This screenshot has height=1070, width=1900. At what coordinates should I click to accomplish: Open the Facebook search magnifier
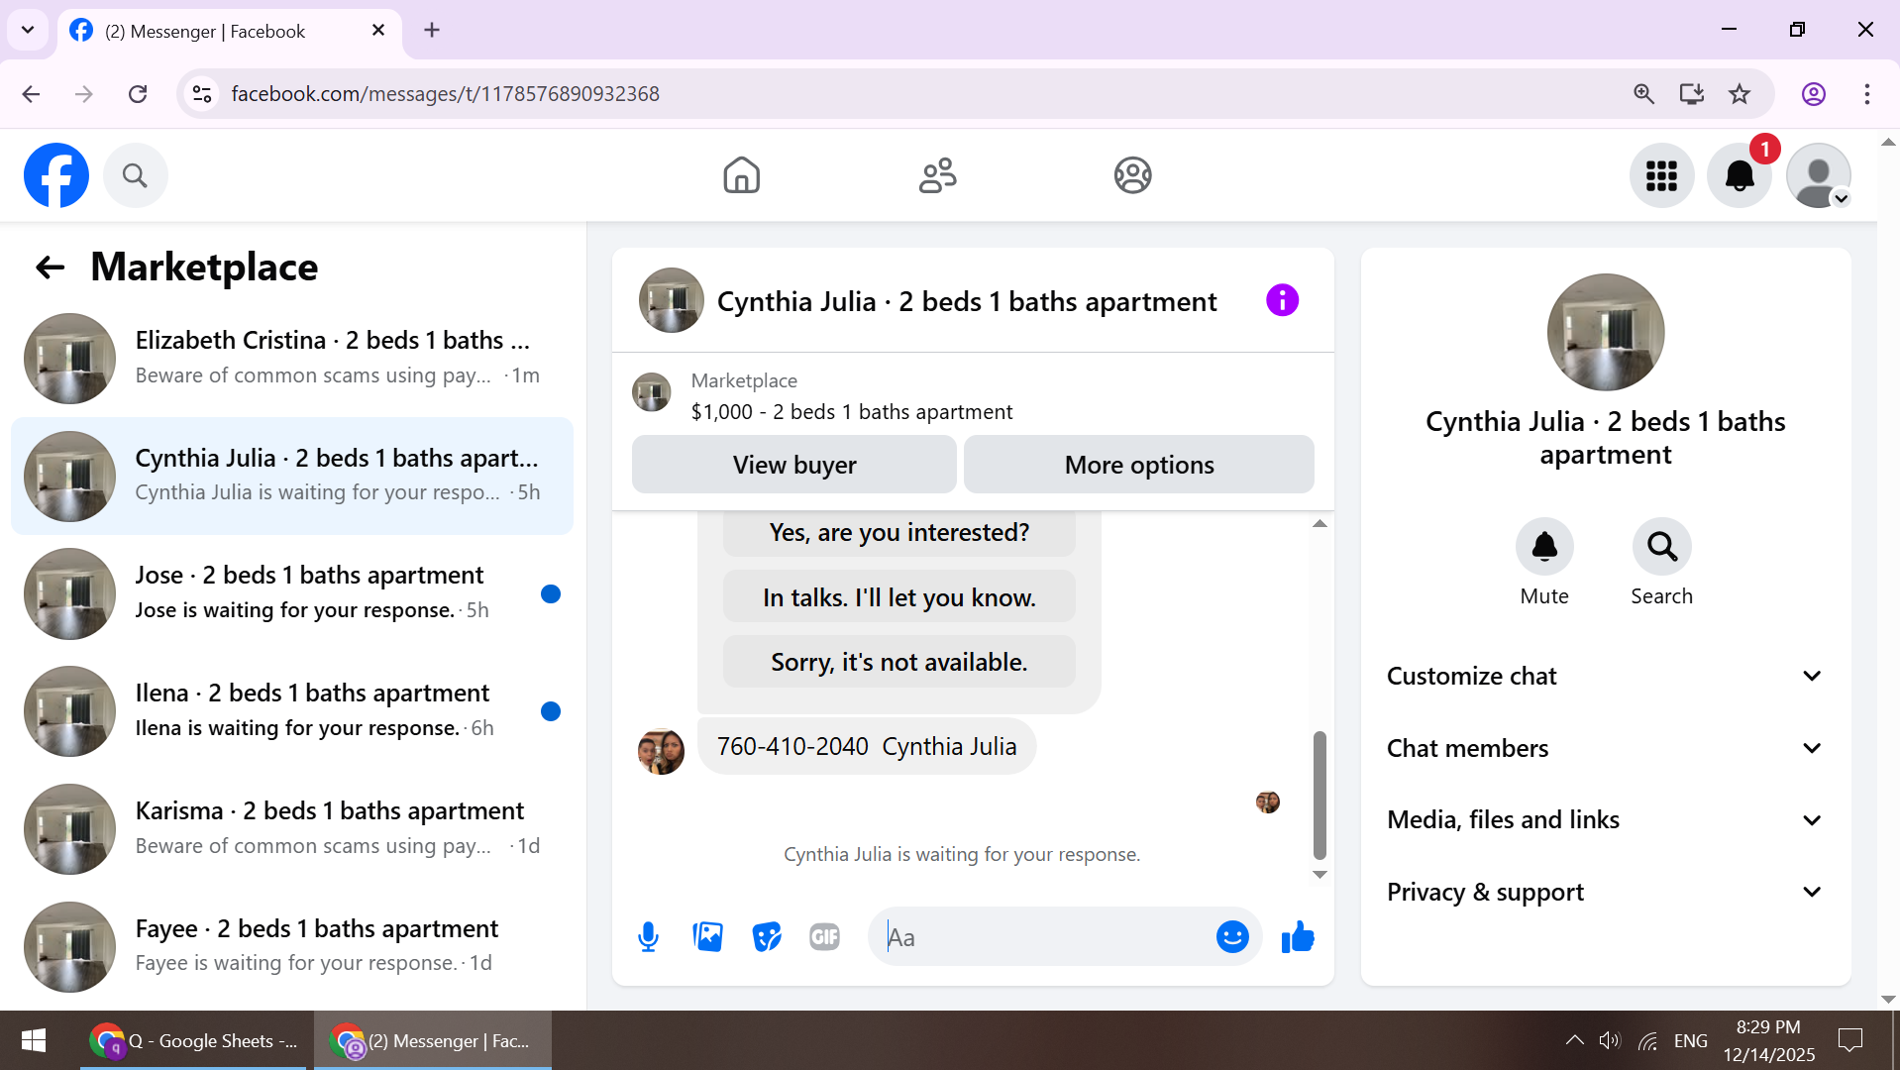[x=135, y=175]
